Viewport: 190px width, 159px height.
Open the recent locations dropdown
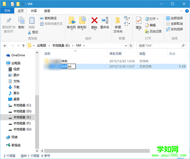click(x=18, y=46)
